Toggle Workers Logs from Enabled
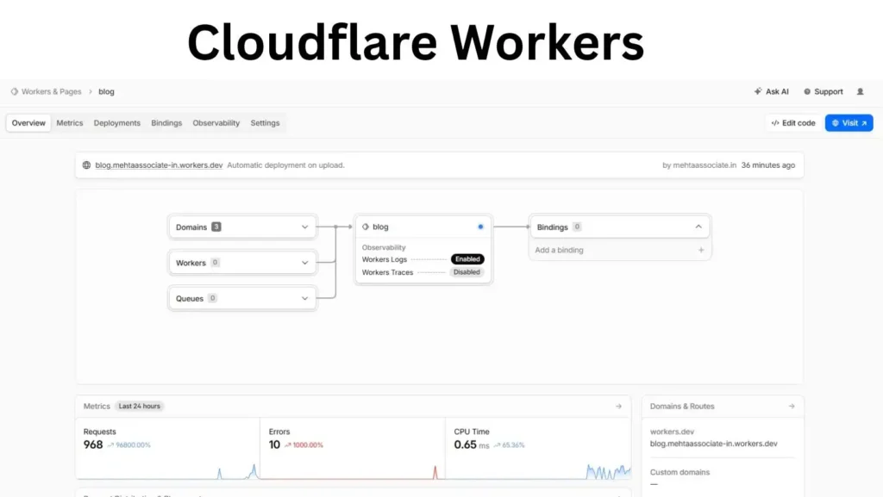883x497 pixels. click(x=467, y=259)
